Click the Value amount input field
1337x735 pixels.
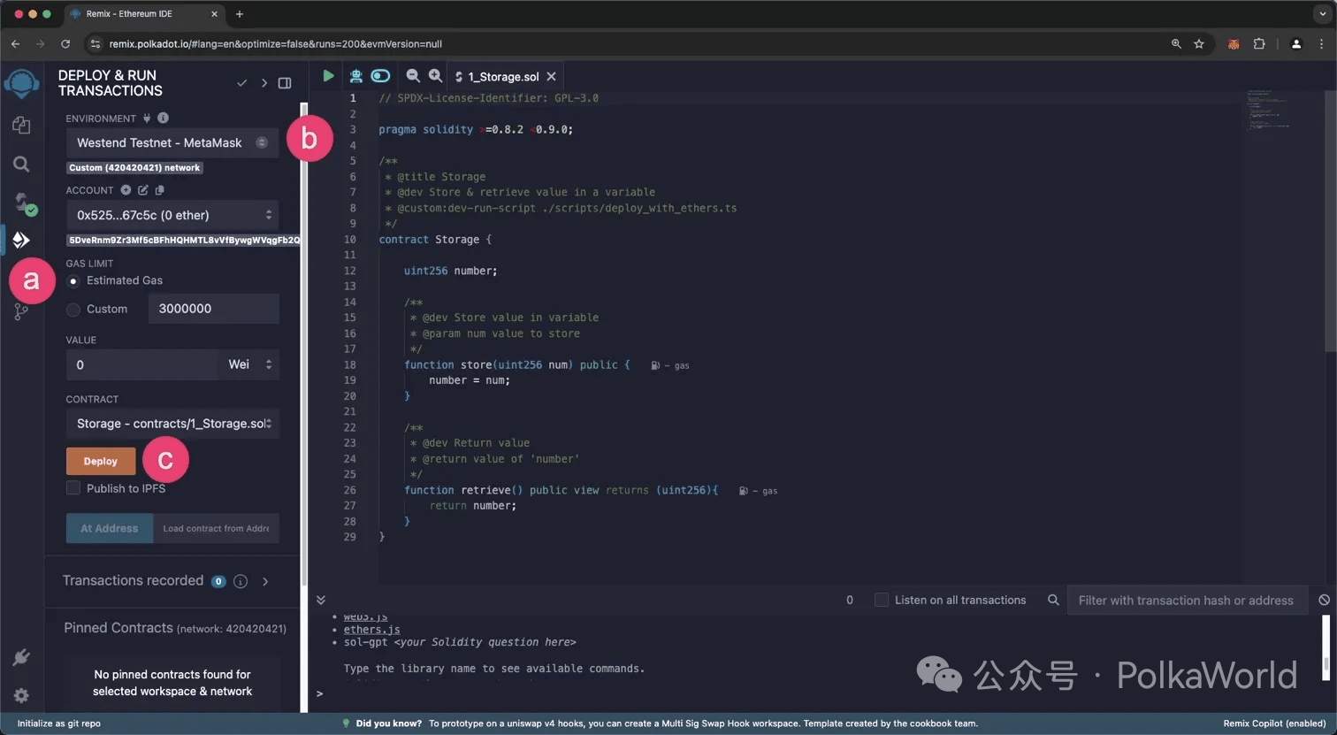141,364
